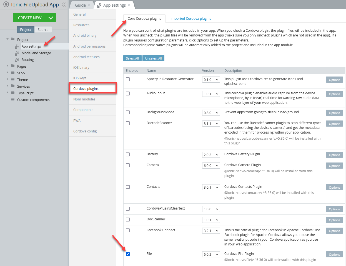Image resolution: width=346 pixels, height=266 pixels.
Task: Close the Guide tab with its X
Action: tap(89, 5)
